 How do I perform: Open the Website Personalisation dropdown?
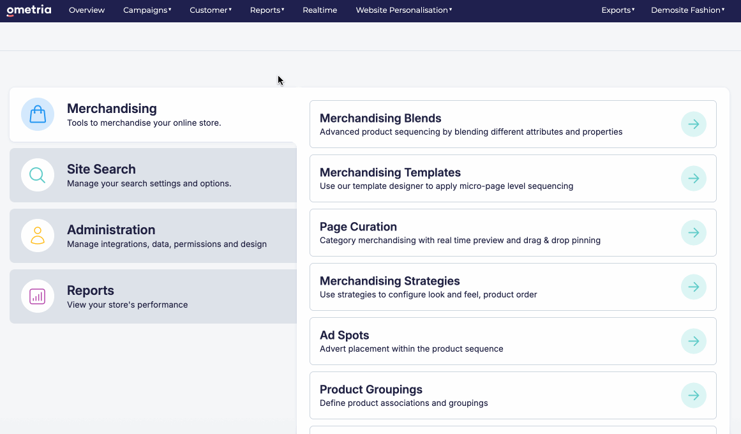[403, 10]
